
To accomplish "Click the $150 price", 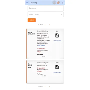I will [57, 63].
